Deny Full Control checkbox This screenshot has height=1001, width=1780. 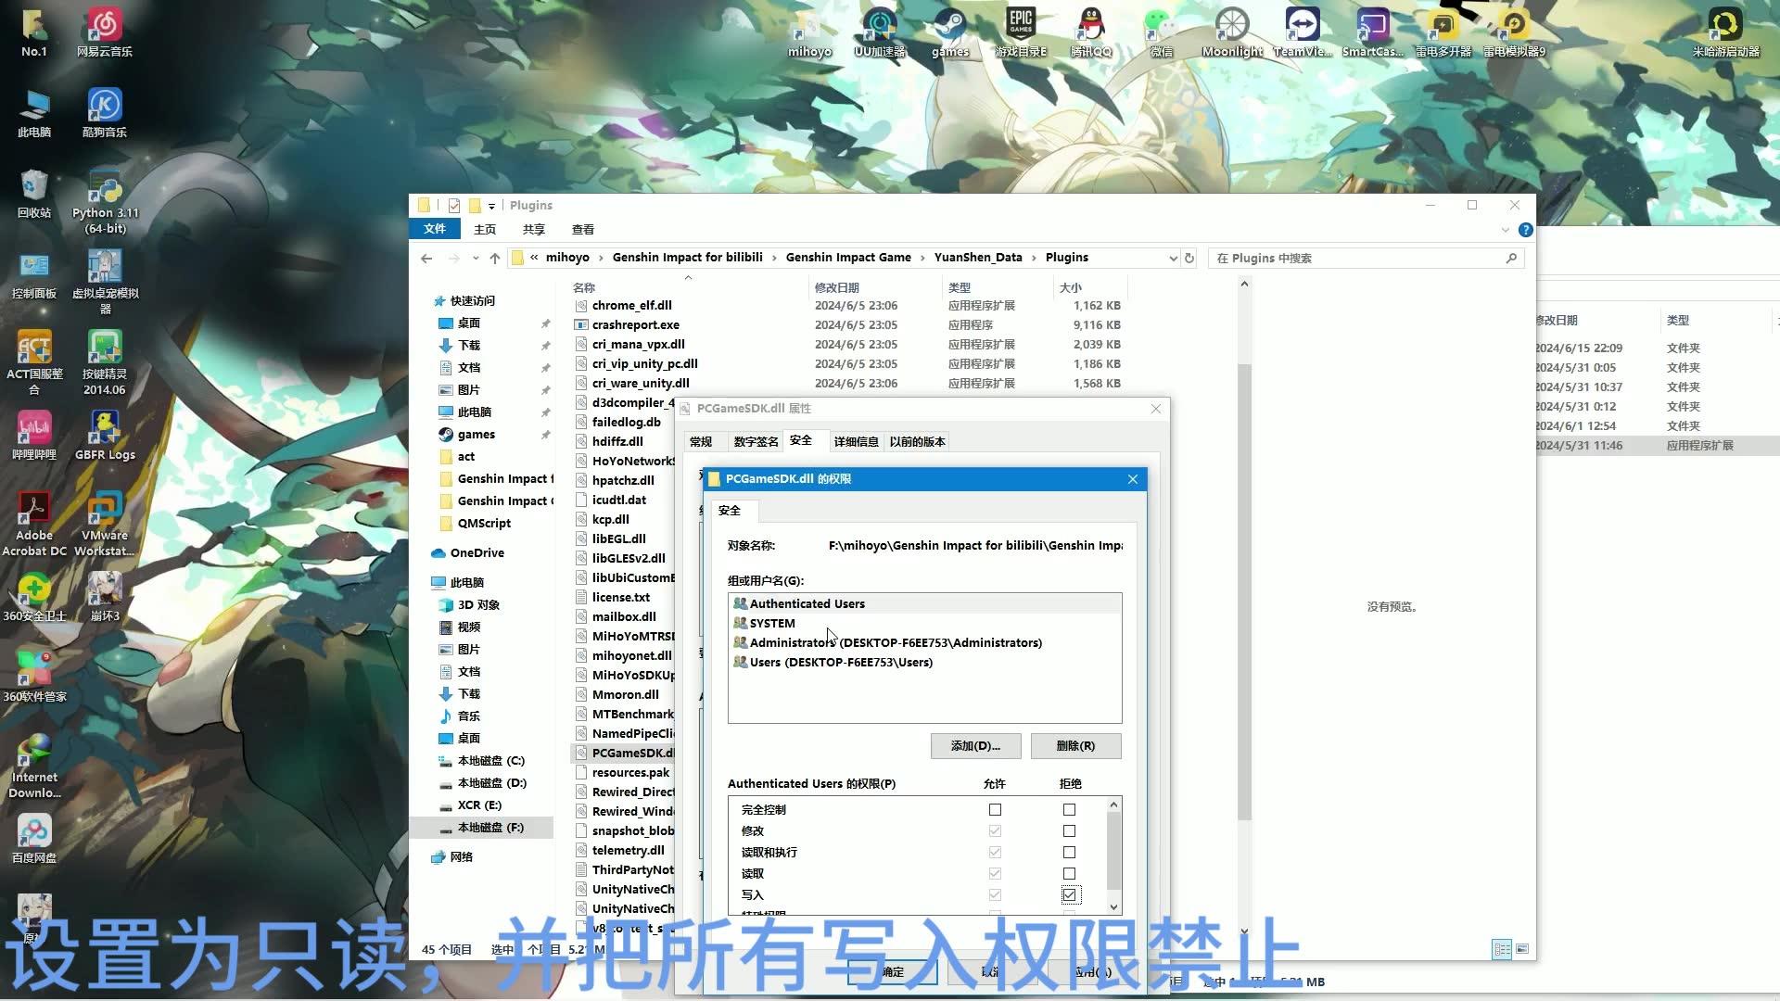1069,810
